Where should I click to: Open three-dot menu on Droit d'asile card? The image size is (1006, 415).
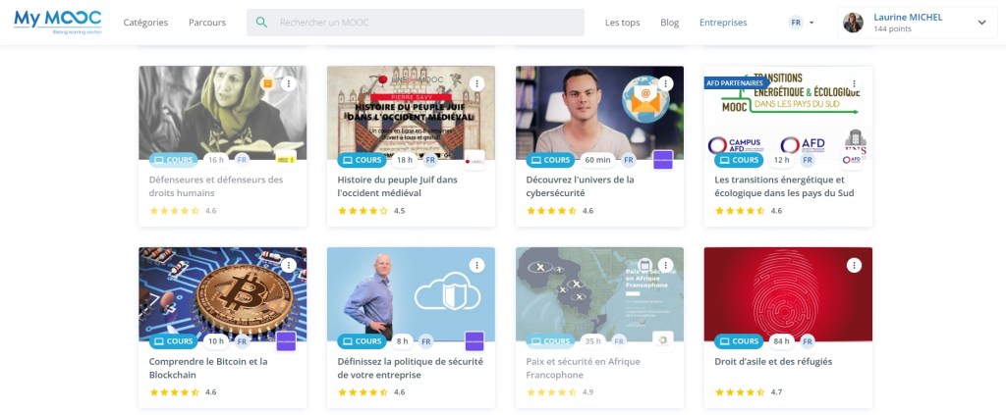tap(854, 265)
